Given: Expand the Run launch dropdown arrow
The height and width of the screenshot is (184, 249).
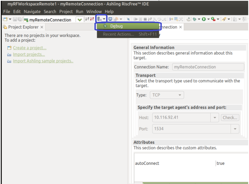Looking at the screenshot, I should [x=208, y=19].
